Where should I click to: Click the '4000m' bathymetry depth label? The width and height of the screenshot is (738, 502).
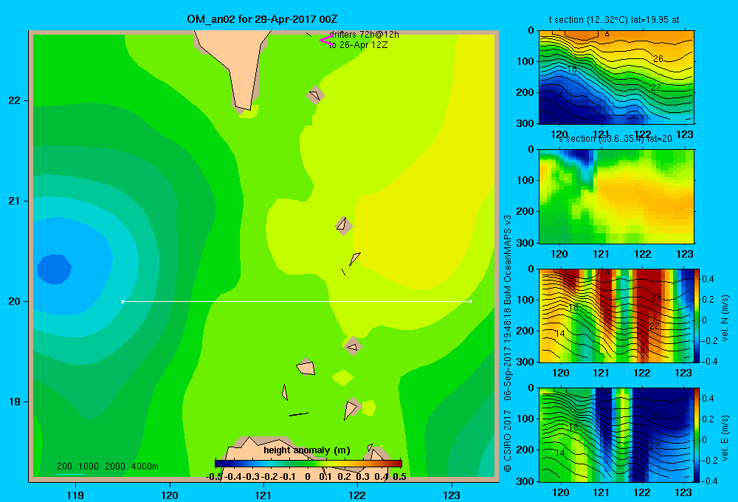pyautogui.click(x=145, y=467)
